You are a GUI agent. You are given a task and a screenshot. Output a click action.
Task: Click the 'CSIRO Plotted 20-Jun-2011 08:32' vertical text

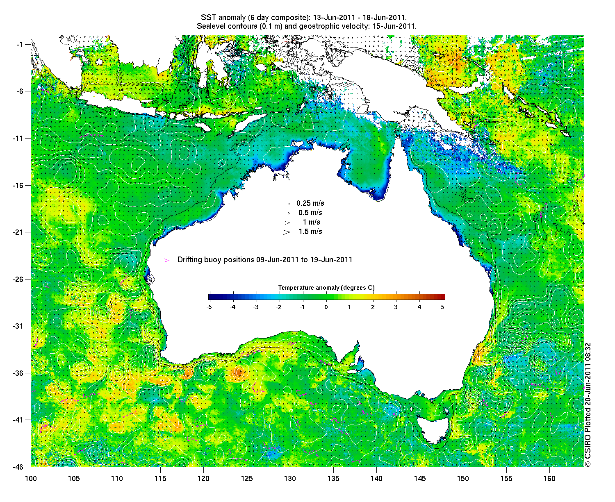pyautogui.click(x=588, y=400)
